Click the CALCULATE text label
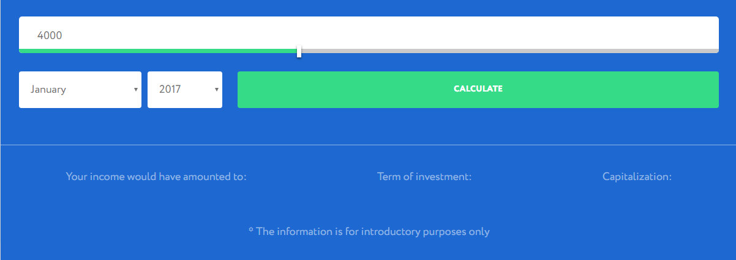This screenshot has width=736, height=260. click(x=478, y=89)
